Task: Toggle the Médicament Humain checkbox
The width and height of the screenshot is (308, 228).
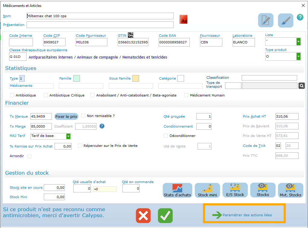Action: 186,95
